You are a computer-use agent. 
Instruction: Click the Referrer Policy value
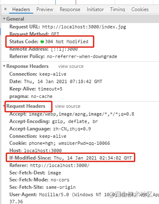tap(82, 56)
